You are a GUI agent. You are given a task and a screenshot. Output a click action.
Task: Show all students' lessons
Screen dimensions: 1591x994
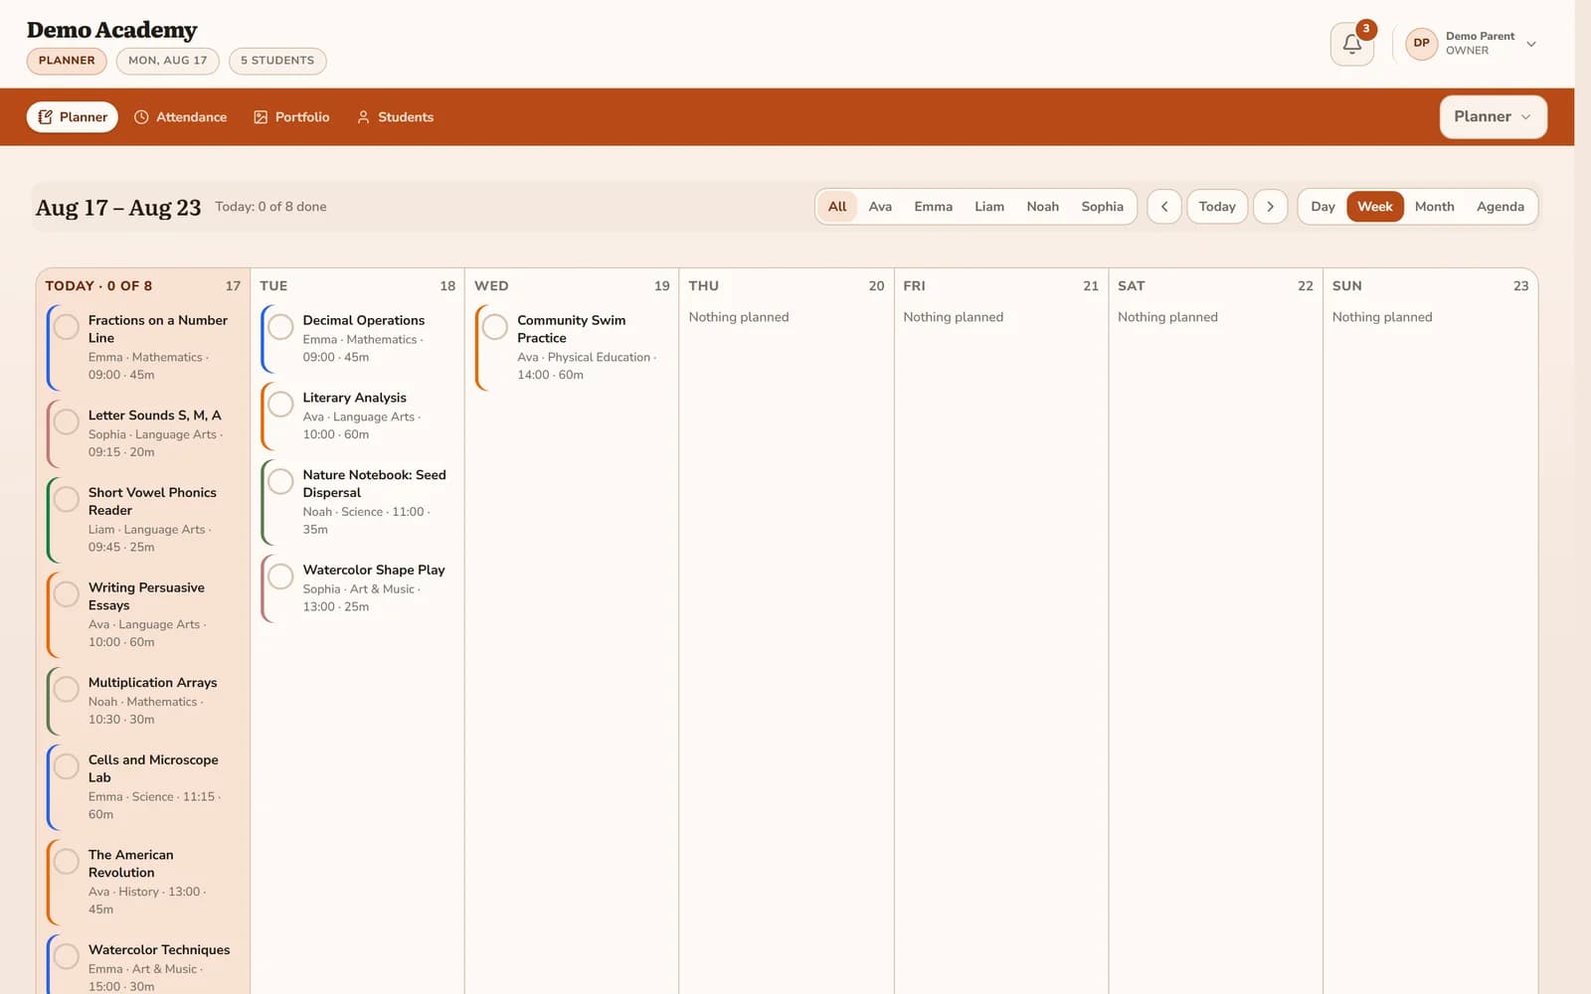837,207
